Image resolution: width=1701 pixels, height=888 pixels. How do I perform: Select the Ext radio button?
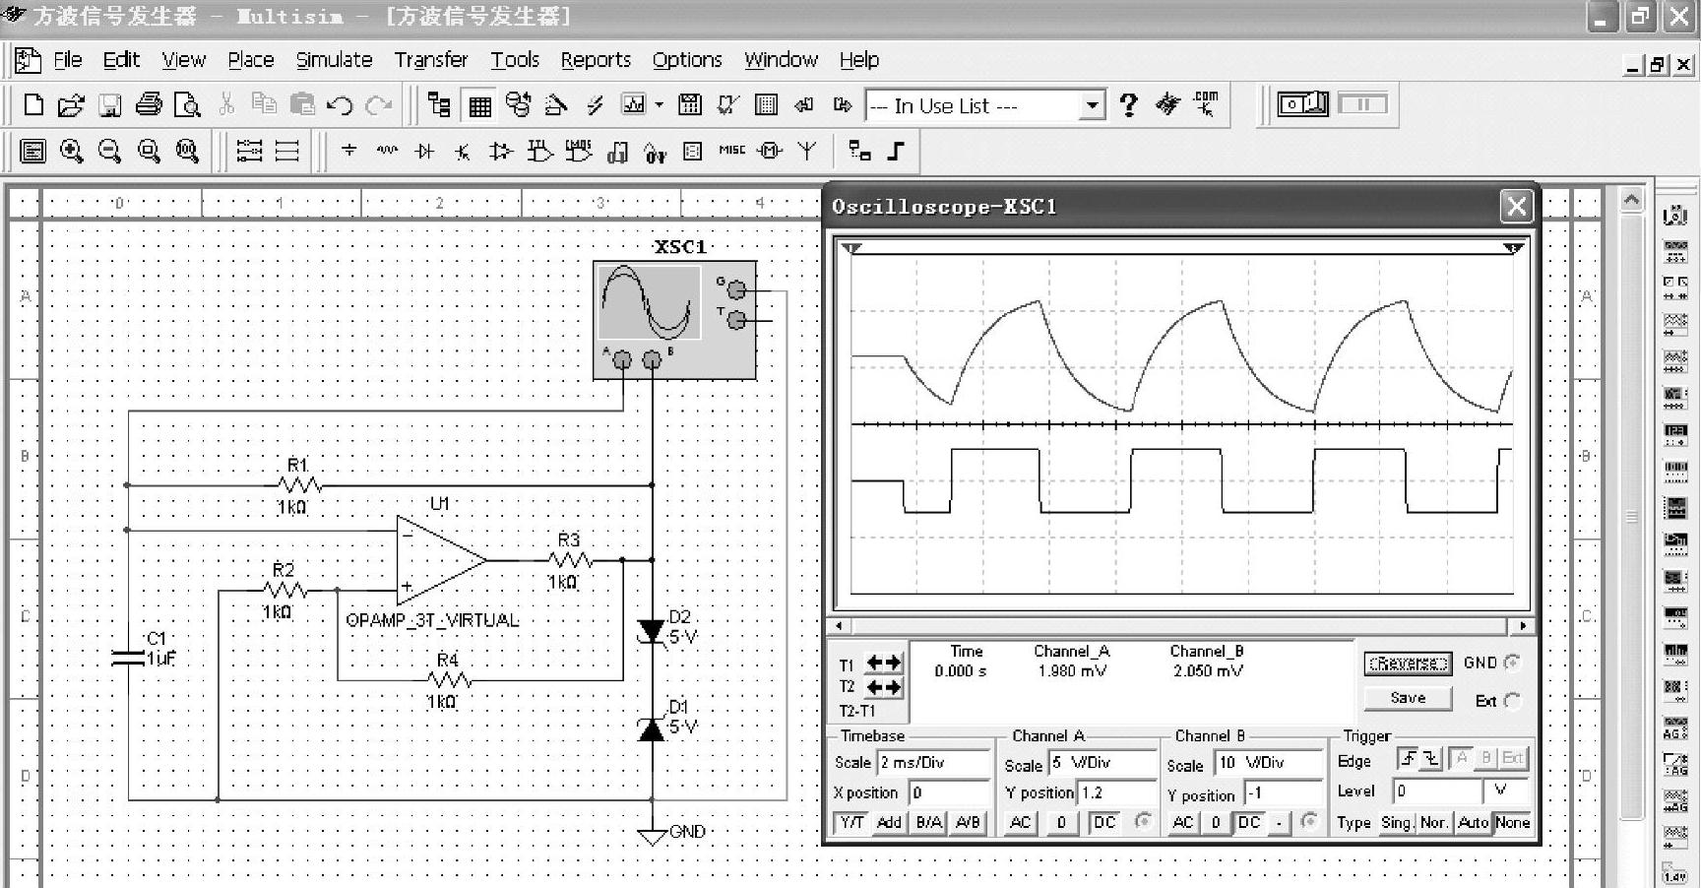pyautogui.click(x=1512, y=701)
